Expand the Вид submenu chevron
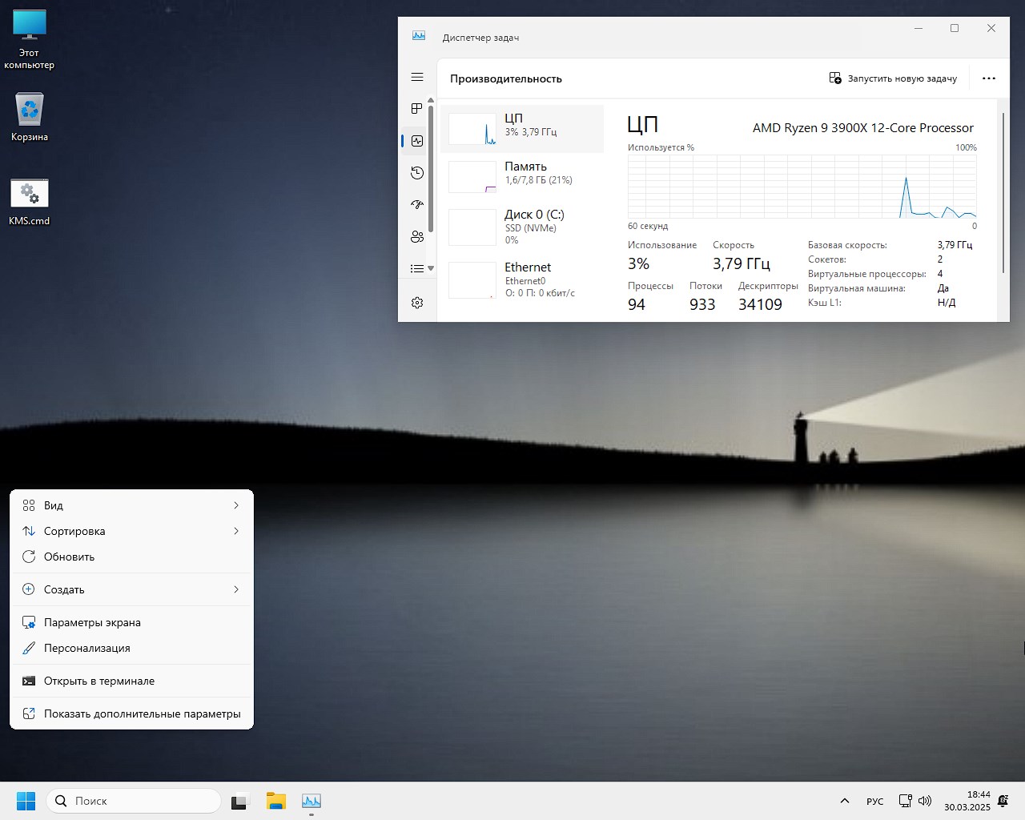Screen dimensions: 1025x820 236,505
